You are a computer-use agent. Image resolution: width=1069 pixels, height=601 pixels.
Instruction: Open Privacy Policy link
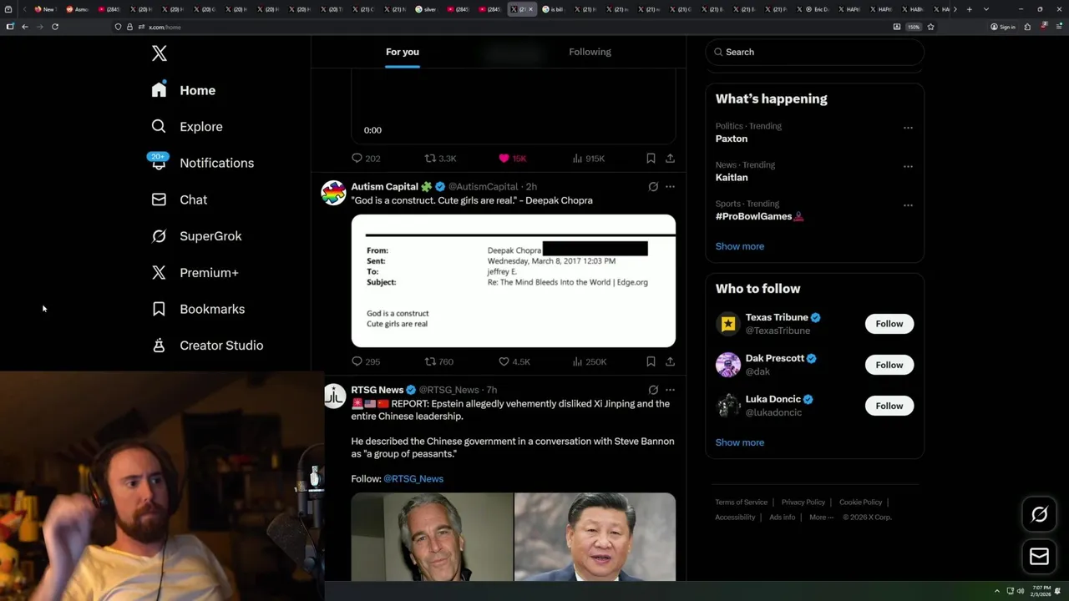[803, 503]
